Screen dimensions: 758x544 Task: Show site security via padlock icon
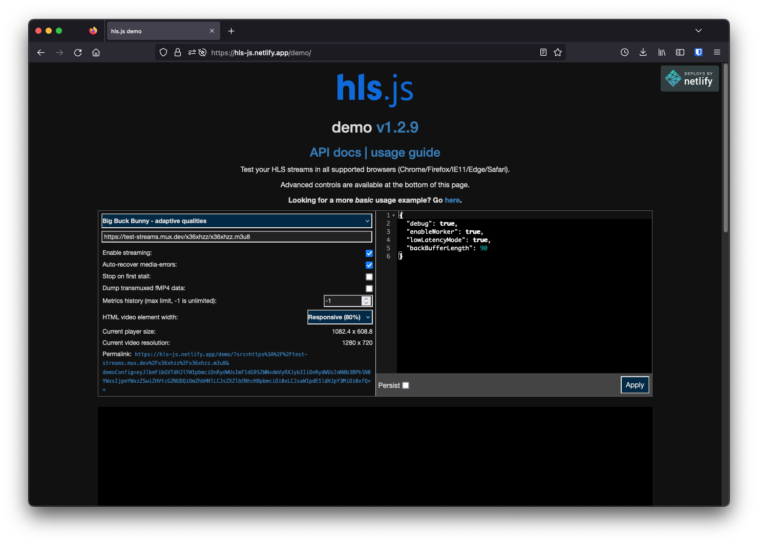pyautogui.click(x=178, y=52)
